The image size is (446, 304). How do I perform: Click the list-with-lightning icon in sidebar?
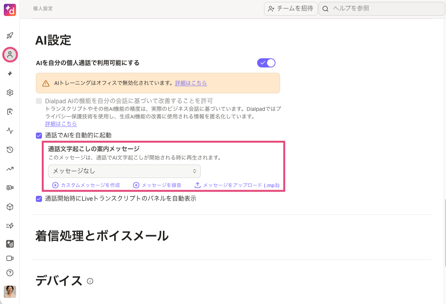10,226
